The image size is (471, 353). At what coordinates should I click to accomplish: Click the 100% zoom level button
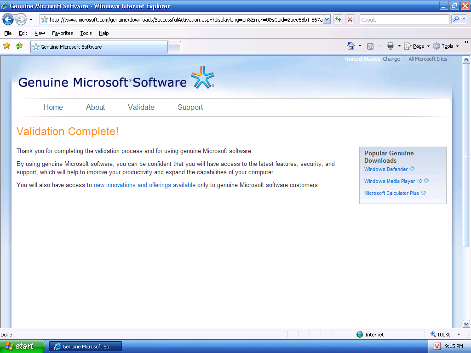point(441,335)
